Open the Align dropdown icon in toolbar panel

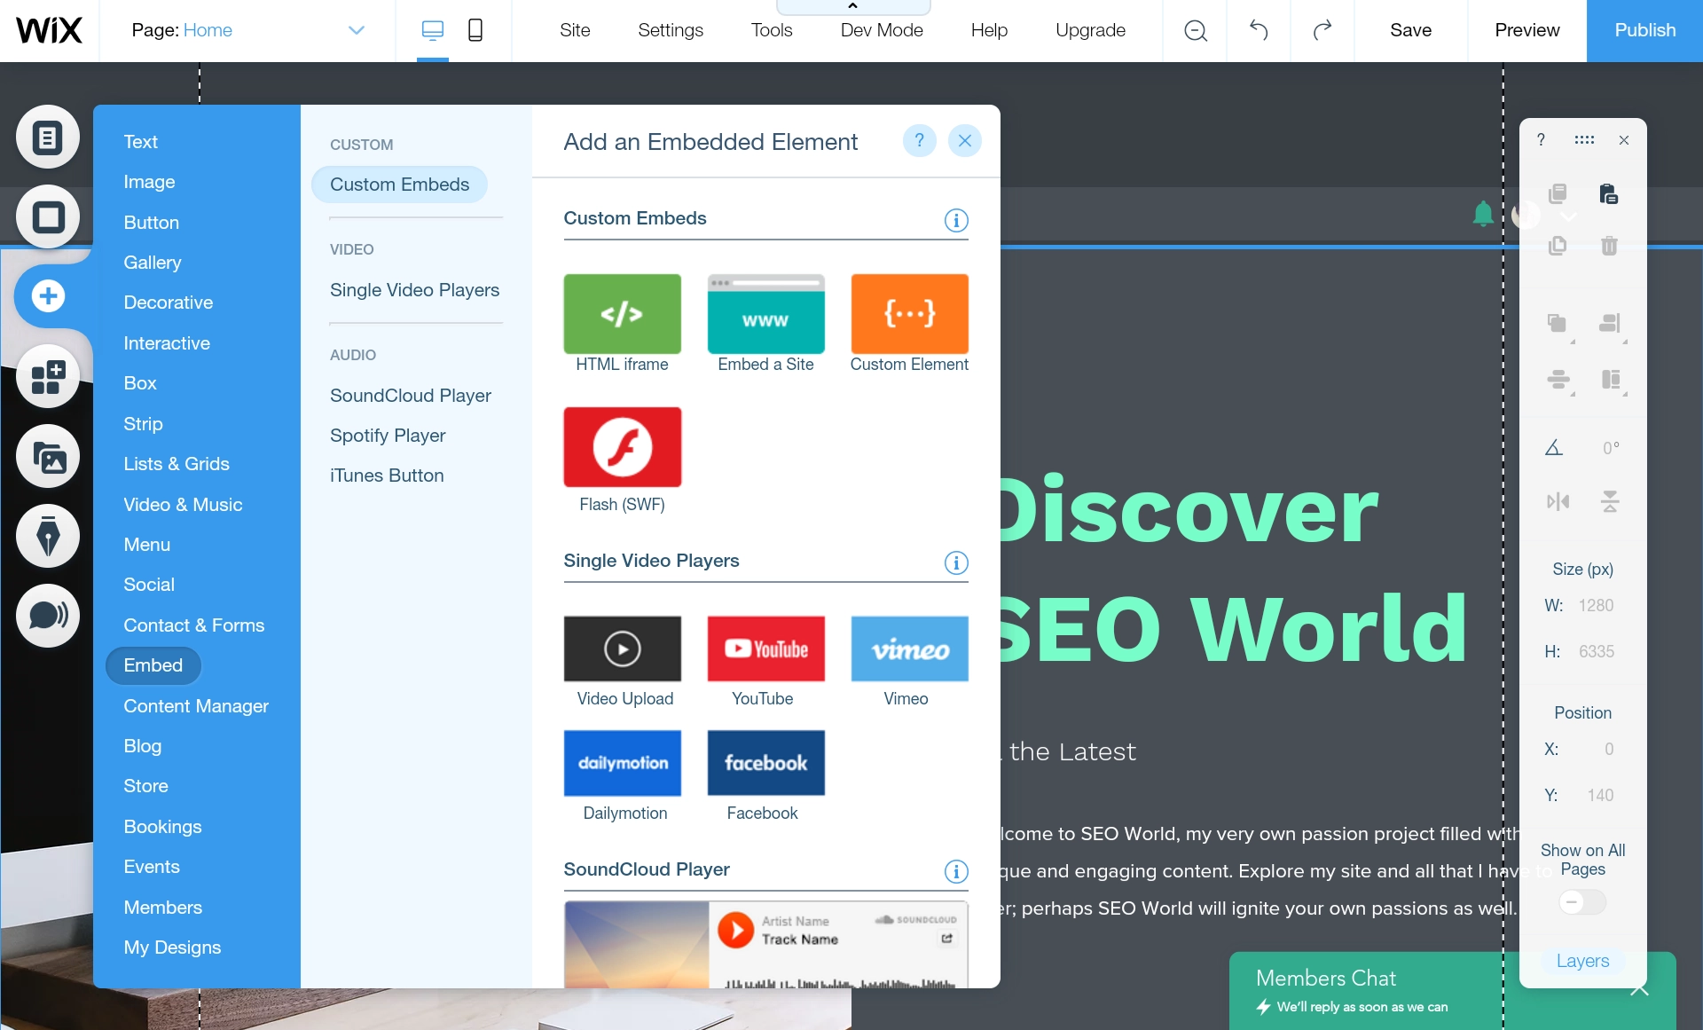pyautogui.click(x=1611, y=325)
